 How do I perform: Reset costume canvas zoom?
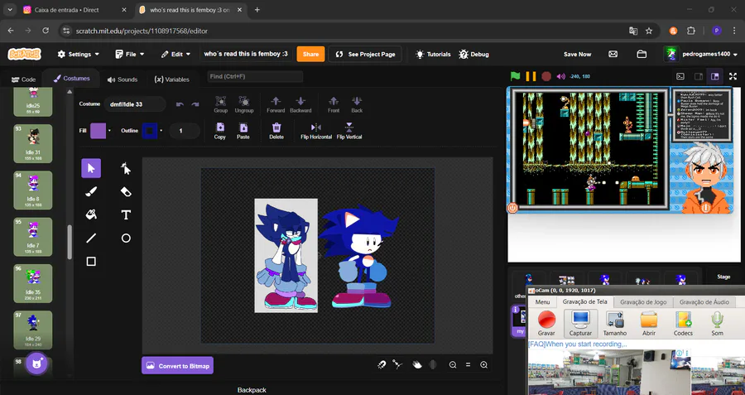tap(468, 365)
